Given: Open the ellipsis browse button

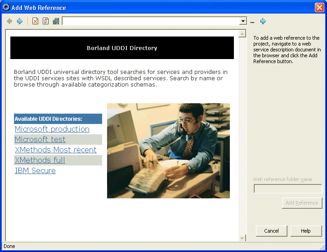Looking at the screenshot, I should point(252,22).
